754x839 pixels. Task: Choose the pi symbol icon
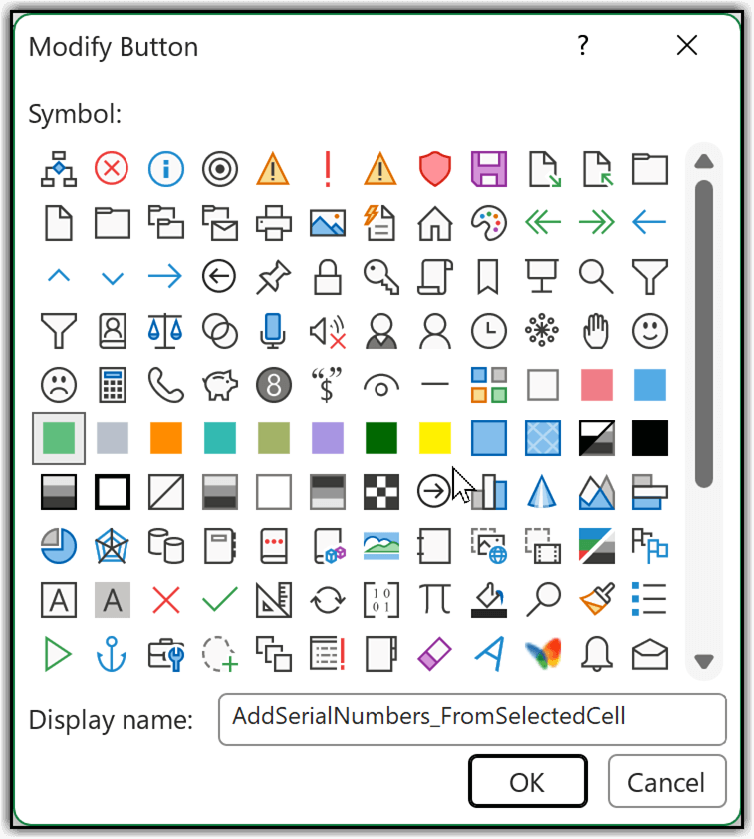click(434, 600)
